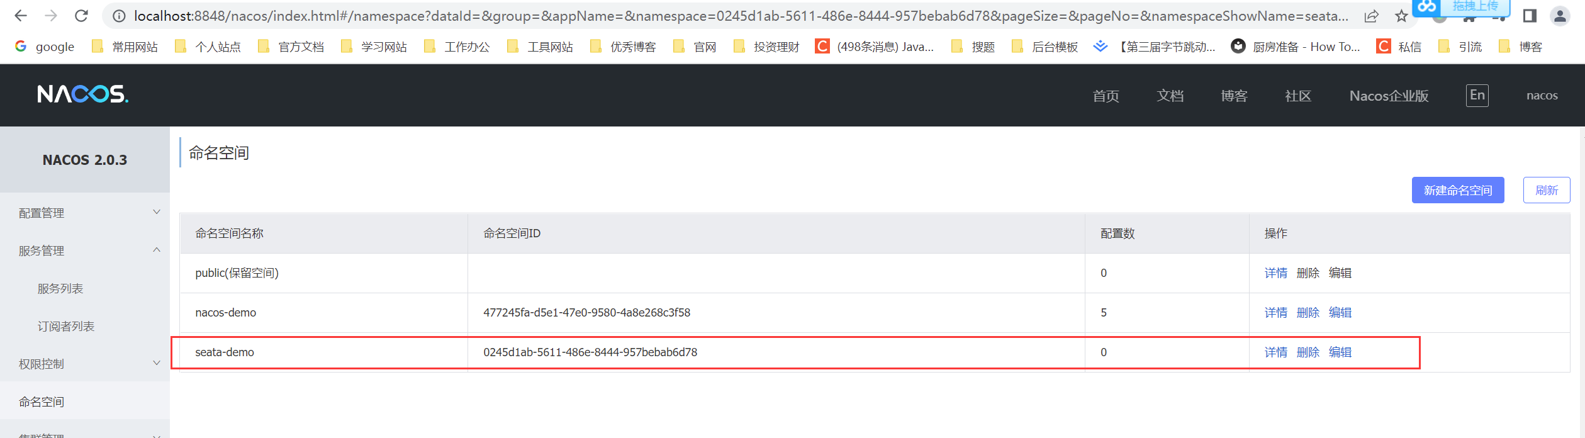Screen dimensions: 1585x438
Task: Reload the page with refresh icon
Action: pyautogui.click(x=81, y=16)
